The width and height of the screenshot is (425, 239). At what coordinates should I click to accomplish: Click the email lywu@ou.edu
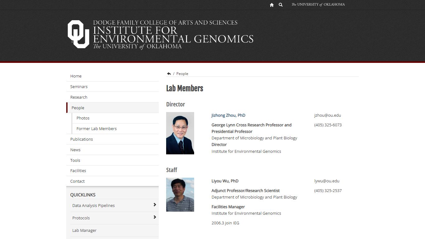327,181
